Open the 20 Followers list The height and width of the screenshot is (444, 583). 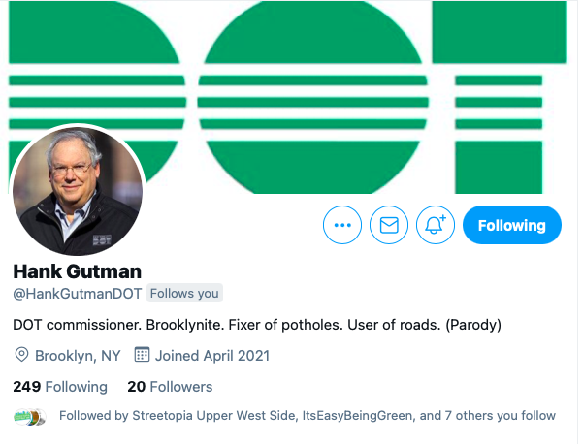pyautogui.click(x=170, y=387)
